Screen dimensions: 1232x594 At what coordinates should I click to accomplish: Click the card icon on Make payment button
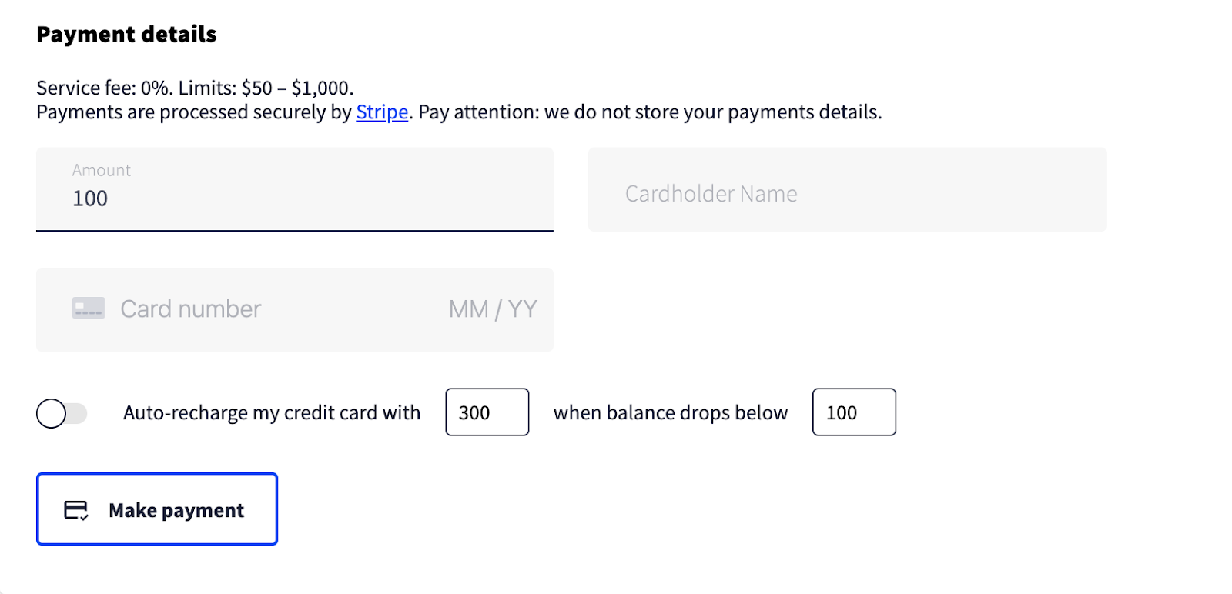tap(76, 510)
